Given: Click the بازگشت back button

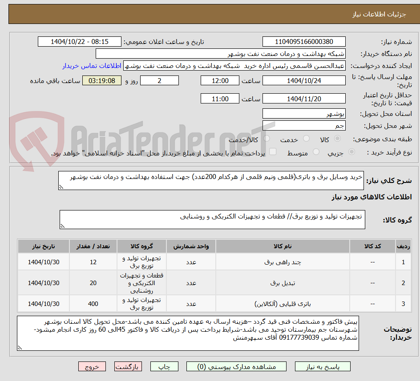Looking at the screenshot, I should (x=128, y=366).
